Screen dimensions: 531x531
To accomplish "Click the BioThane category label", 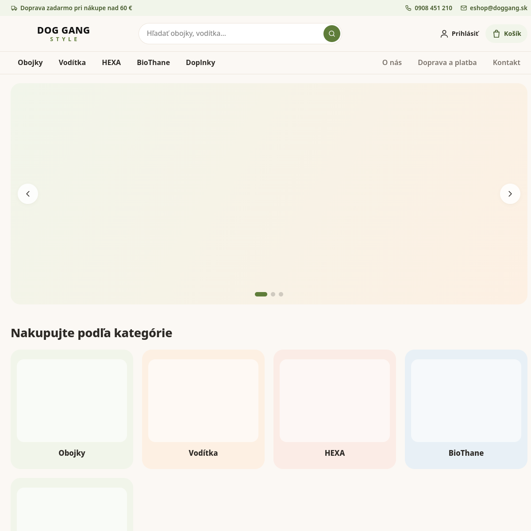I will click(466, 453).
